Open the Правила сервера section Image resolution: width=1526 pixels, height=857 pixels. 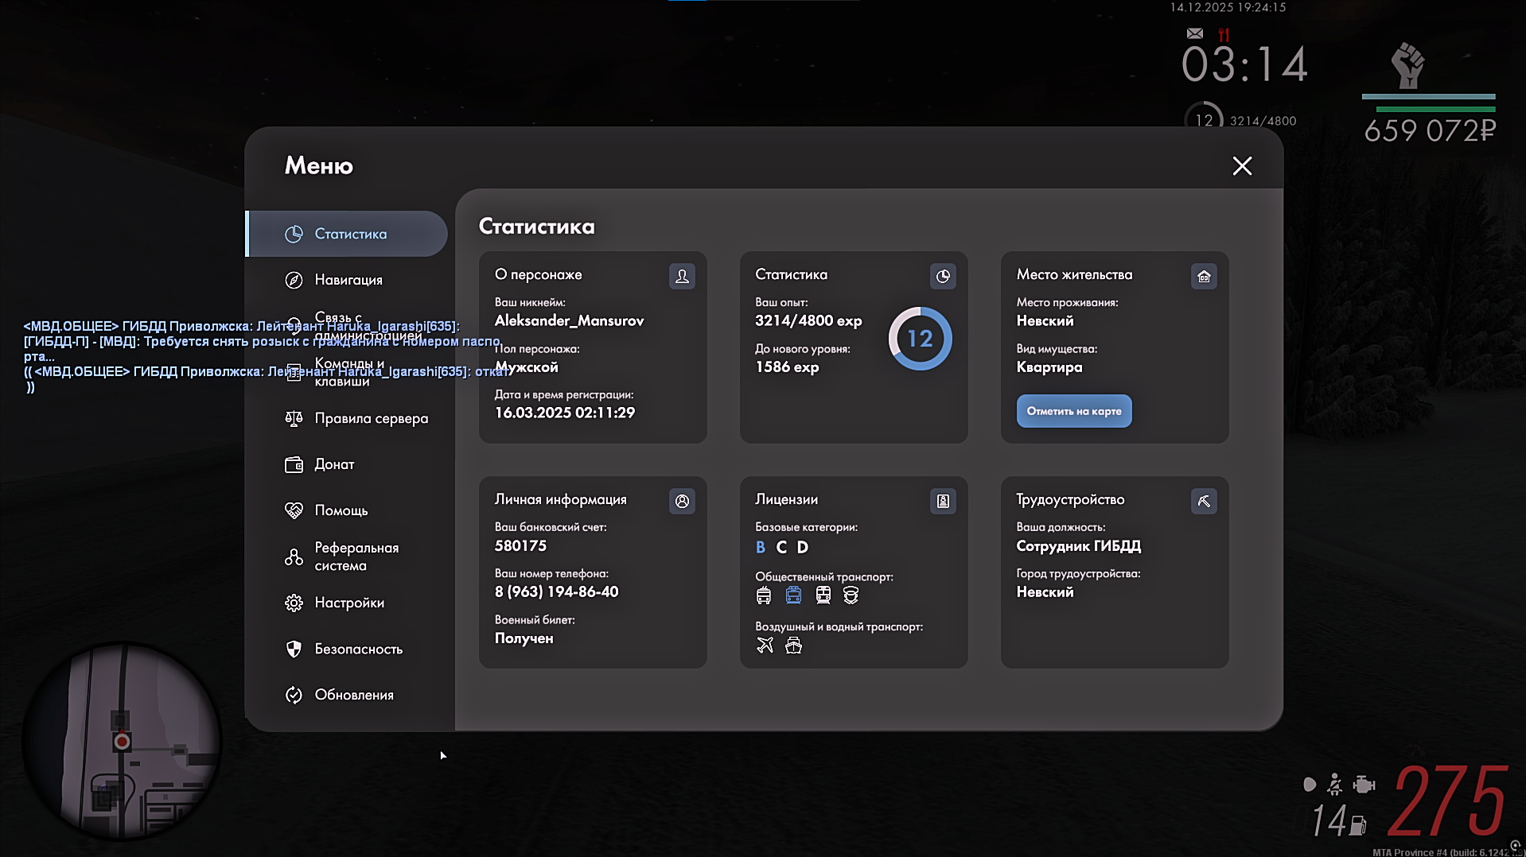[x=370, y=418]
